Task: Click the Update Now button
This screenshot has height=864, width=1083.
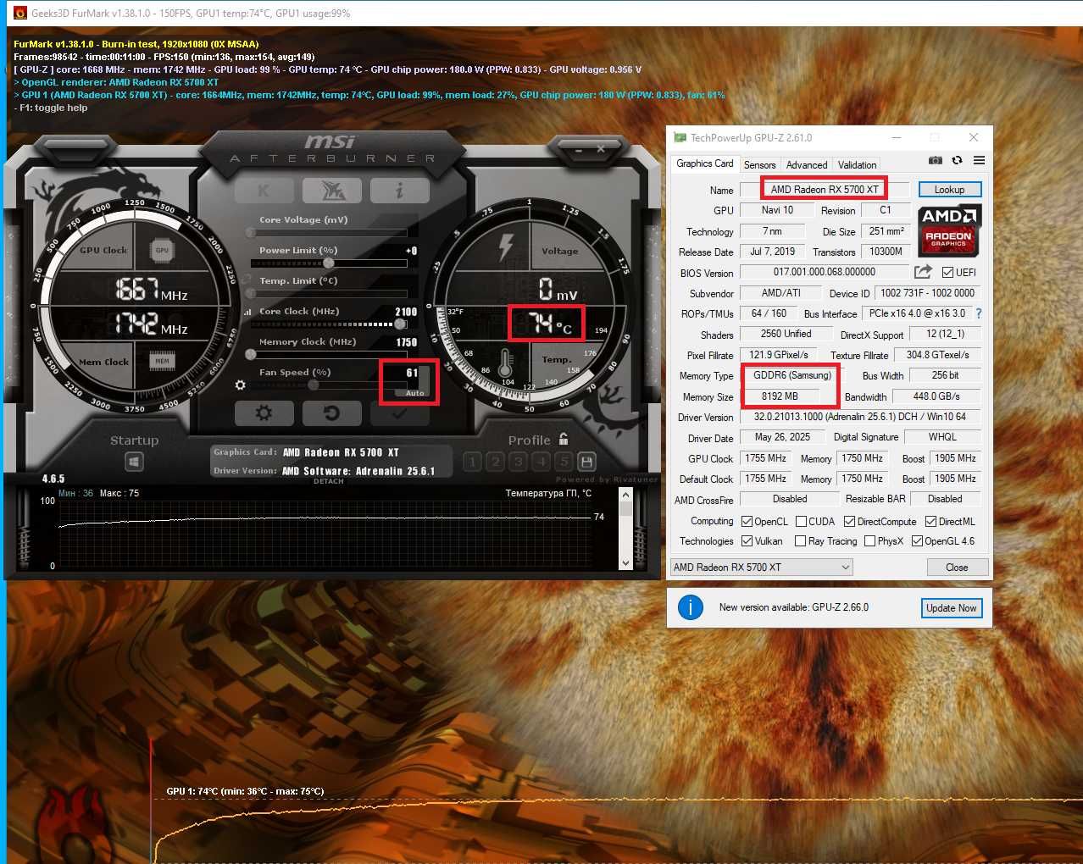Action: (x=951, y=608)
